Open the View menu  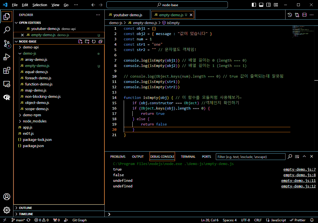55,5
